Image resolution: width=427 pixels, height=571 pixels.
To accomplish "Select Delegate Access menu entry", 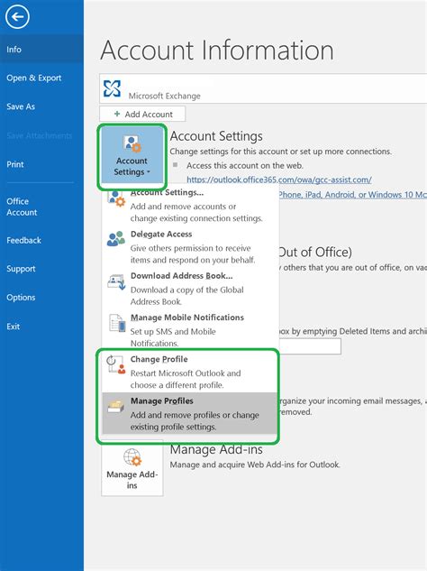I will click(x=190, y=247).
